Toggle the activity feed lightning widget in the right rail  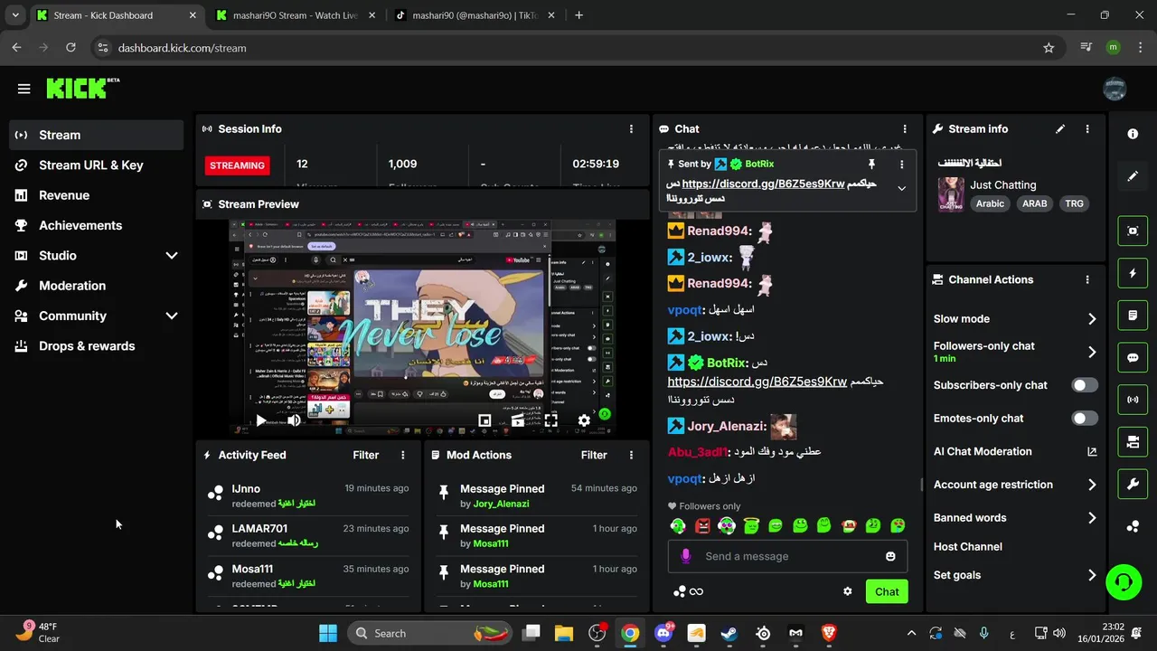point(1133,273)
